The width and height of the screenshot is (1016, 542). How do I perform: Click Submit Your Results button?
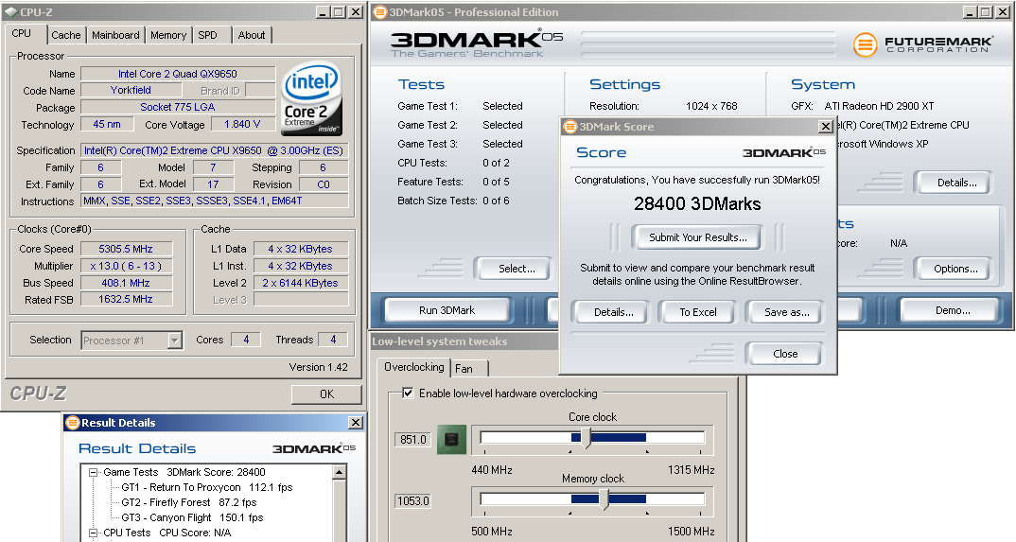[698, 237]
